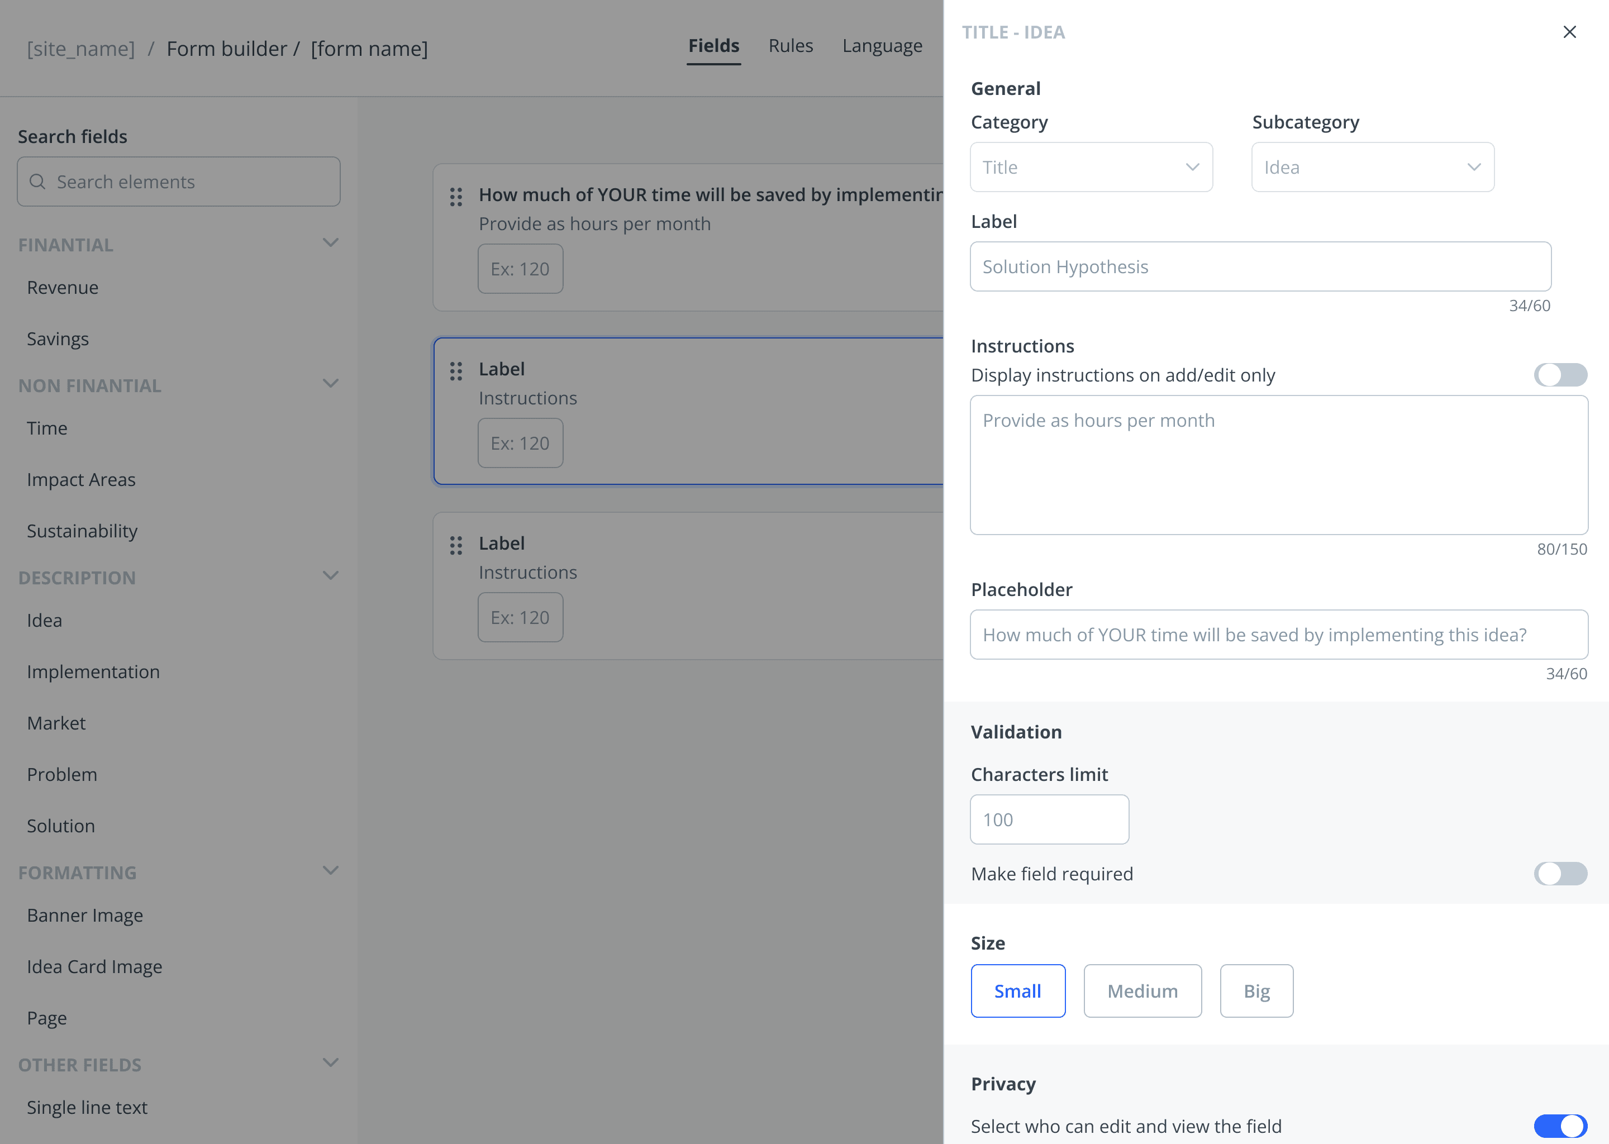Click drag handle of the third Label field

[456, 545]
